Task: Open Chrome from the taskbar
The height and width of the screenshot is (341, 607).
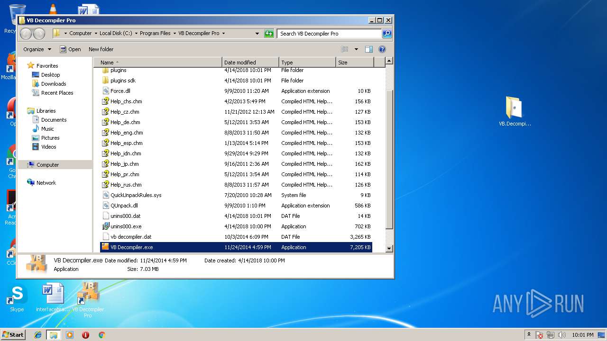Action: pyautogui.click(x=101, y=335)
